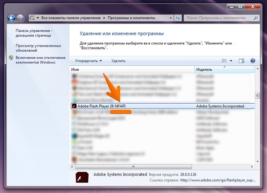Screen dimensions: 267x193
Task: Open address bar history dropdown
Action: pos(171,18)
